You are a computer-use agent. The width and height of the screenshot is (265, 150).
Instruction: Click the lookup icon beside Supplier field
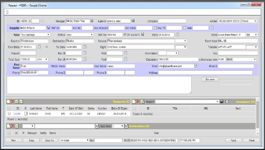[48, 28]
